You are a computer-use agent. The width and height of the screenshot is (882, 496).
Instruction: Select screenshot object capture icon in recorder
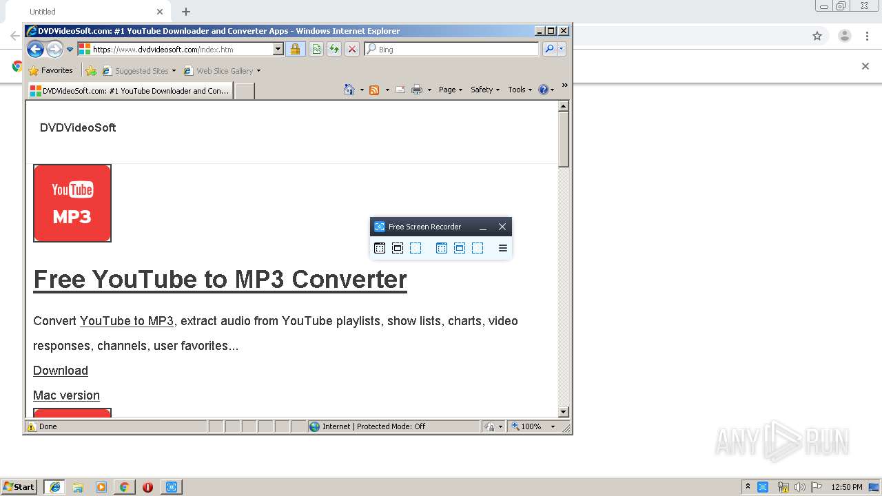398,248
